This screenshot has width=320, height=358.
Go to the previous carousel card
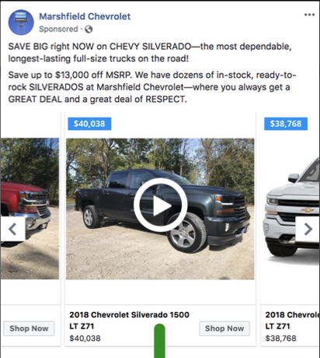tap(13, 230)
